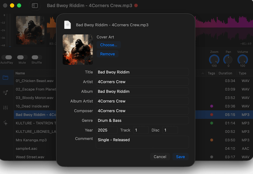This screenshot has height=174, width=253.
Task: Remove the current cover art
Action: click(107, 54)
